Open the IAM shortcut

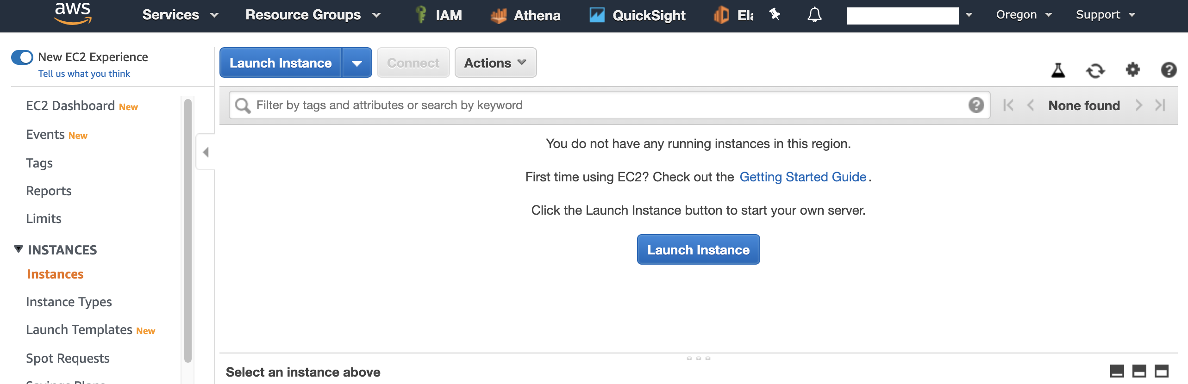[x=438, y=15]
